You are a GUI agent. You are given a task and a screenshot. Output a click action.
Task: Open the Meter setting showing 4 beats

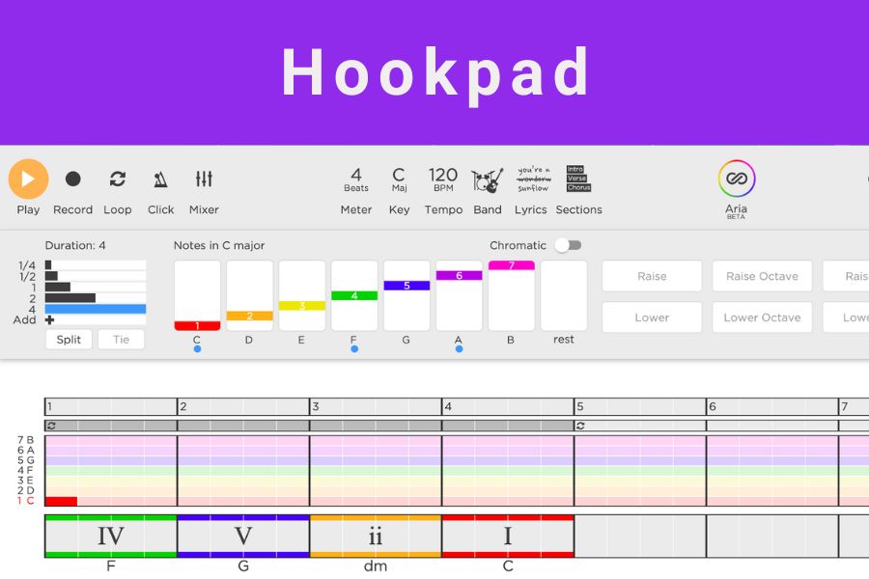click(x=356, y=179)
